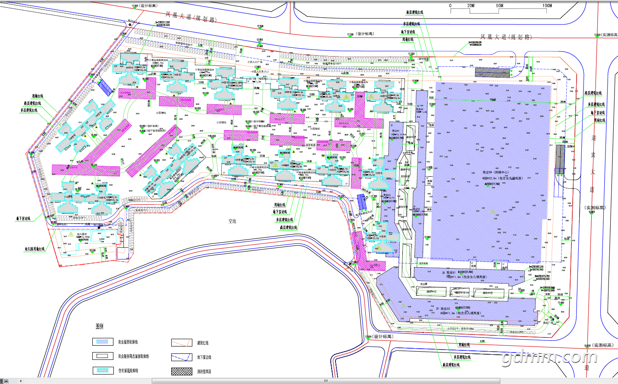Click the 50M mark on the scale bar
The width and height of the screenshot is (618, 384).
[x=500, y=6]
